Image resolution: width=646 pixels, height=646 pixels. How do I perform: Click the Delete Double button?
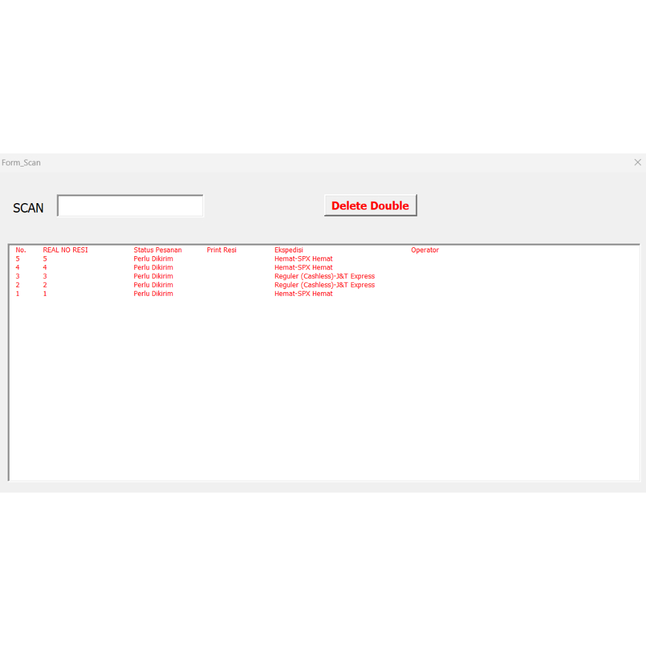pyautogui.click(x=370, y=205)
